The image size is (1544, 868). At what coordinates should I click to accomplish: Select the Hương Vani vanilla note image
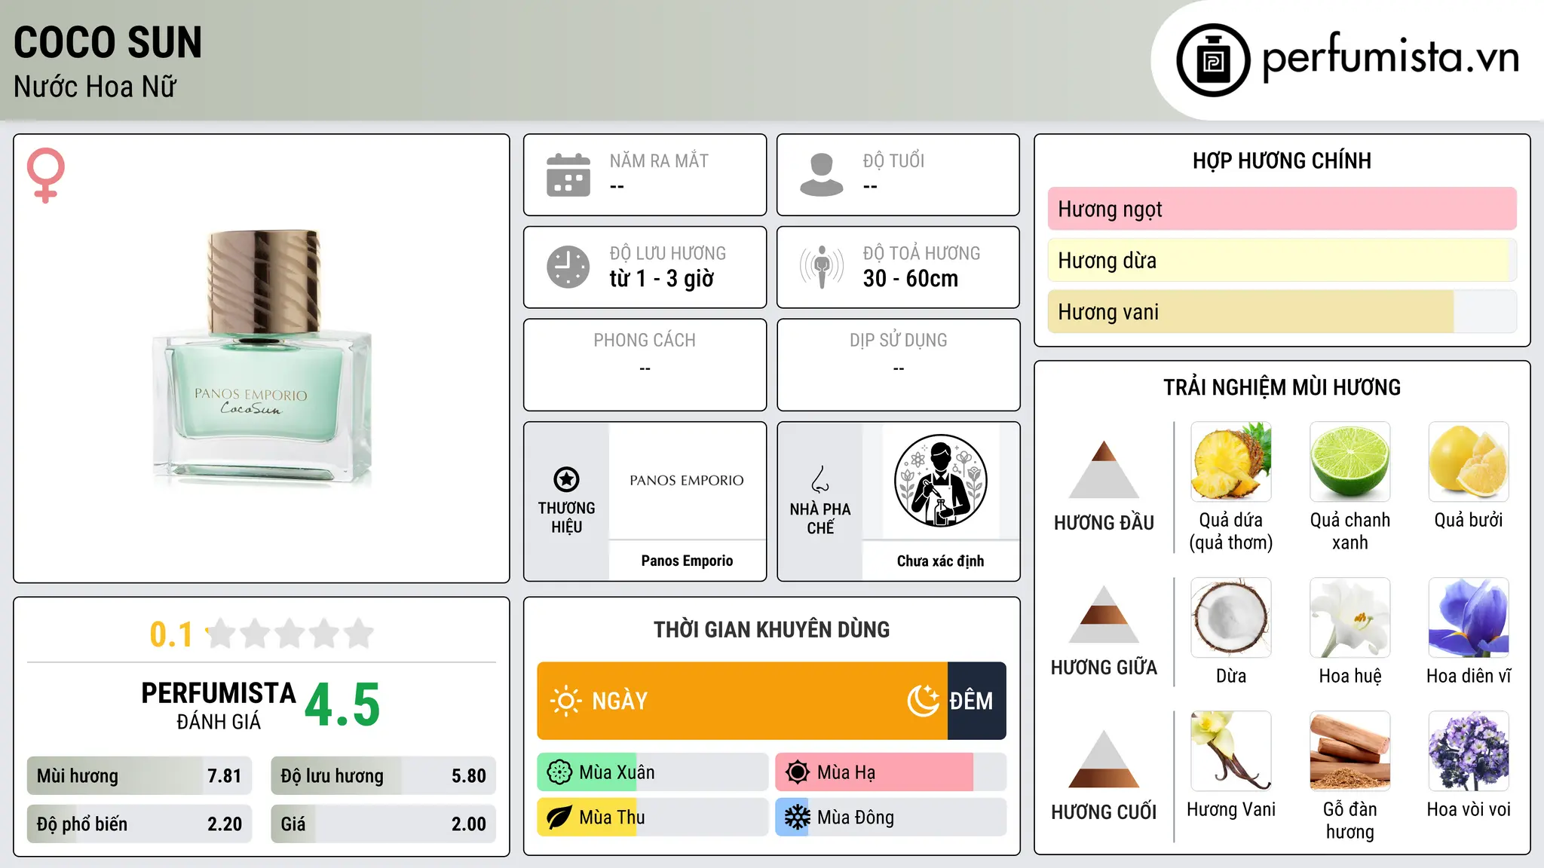1231,751
